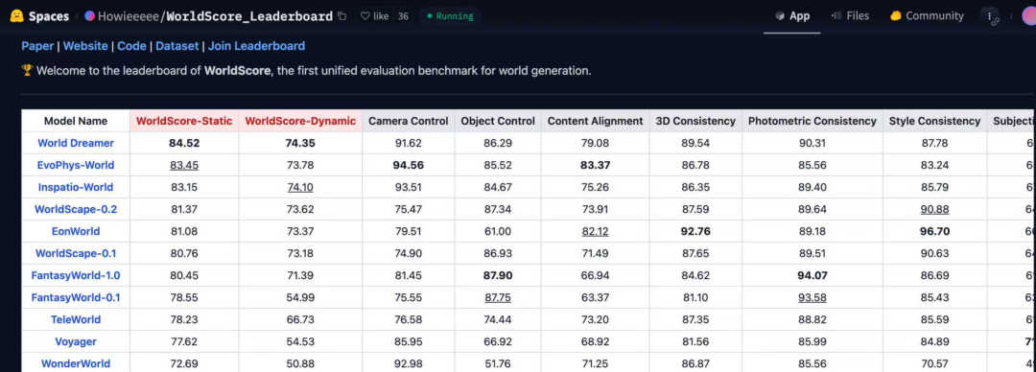Open the three-dots options menu

pos(990,16)
